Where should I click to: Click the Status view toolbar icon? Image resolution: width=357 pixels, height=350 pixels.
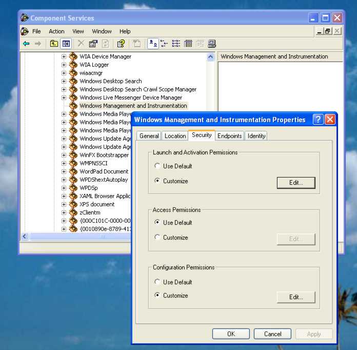[200, 44]
